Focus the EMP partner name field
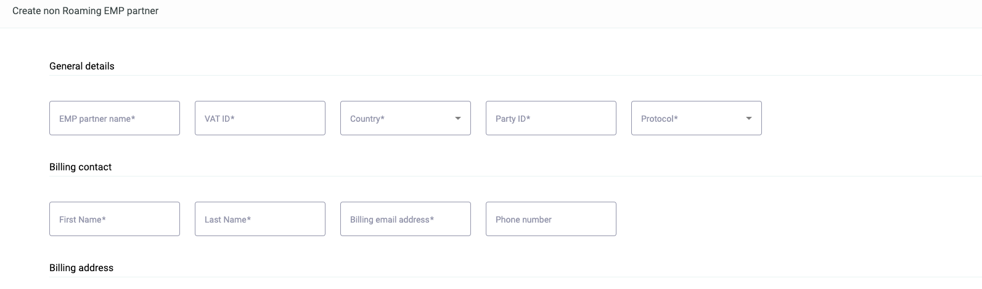The width and height of the screenshot is (982, 289). [x=115, y=118]
